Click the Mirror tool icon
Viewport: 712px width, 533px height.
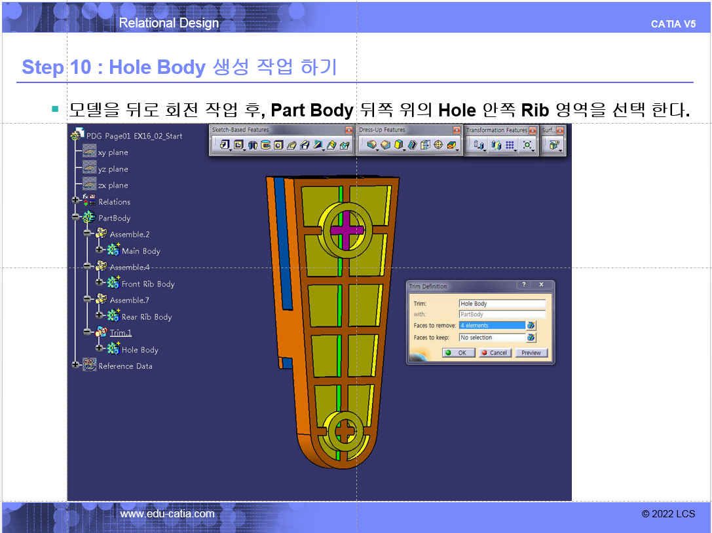496,145
